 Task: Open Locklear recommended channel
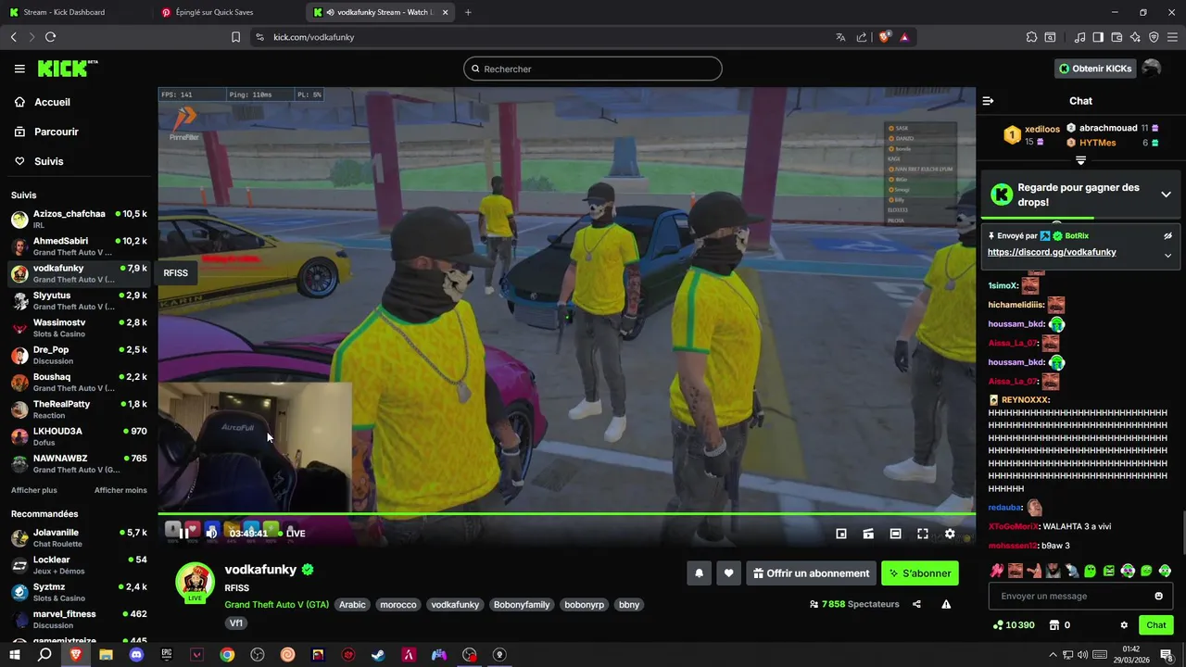pos(79,565)
